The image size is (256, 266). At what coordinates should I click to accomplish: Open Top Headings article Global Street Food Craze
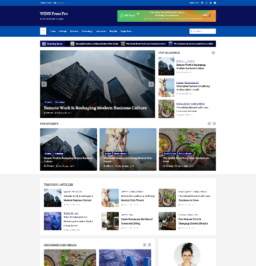(192, 109)
